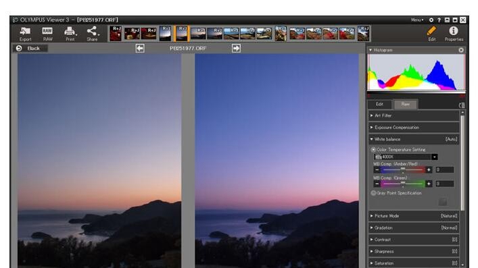
Task: Increase WB Comp Amber/Red with plus button
Action: 429,169
